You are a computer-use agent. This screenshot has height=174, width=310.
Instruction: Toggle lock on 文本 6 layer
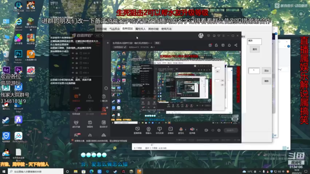76,63
